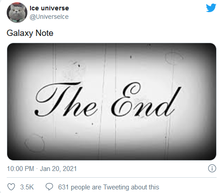Click the word Note in tweet text
The width and height of the screenshot is (222, 193).
click(x=44, y=33)
